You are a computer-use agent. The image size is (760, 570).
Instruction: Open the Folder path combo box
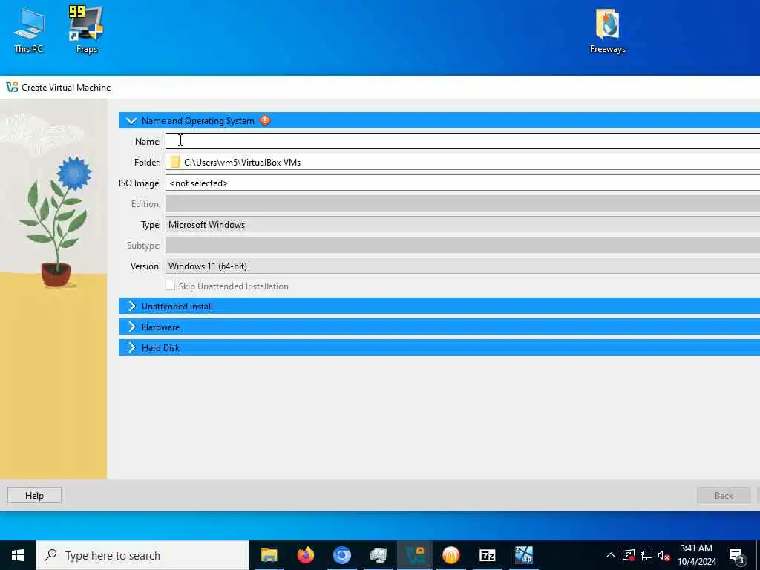coord(463,162)
